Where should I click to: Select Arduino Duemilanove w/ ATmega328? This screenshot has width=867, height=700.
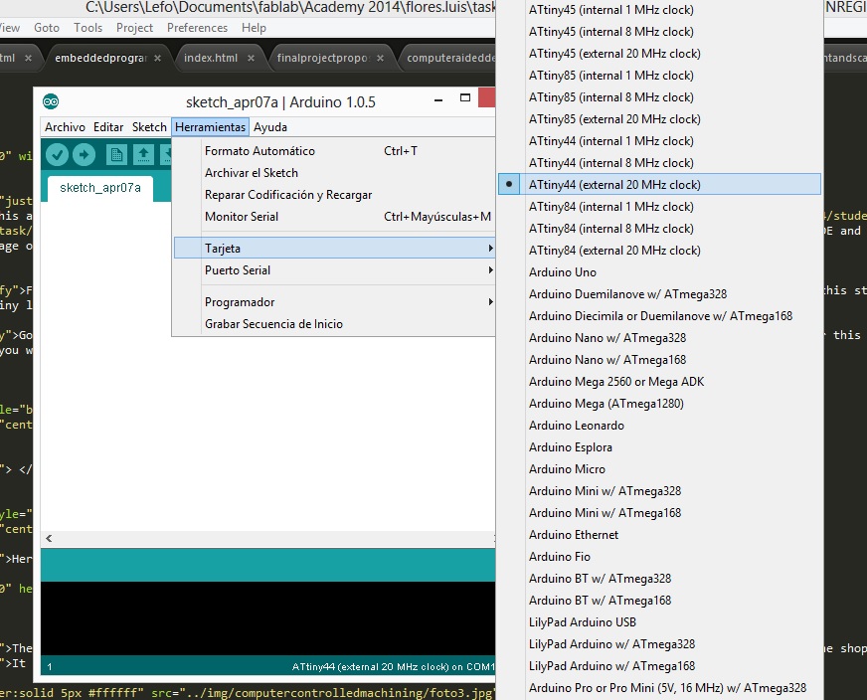pos(659,294)
